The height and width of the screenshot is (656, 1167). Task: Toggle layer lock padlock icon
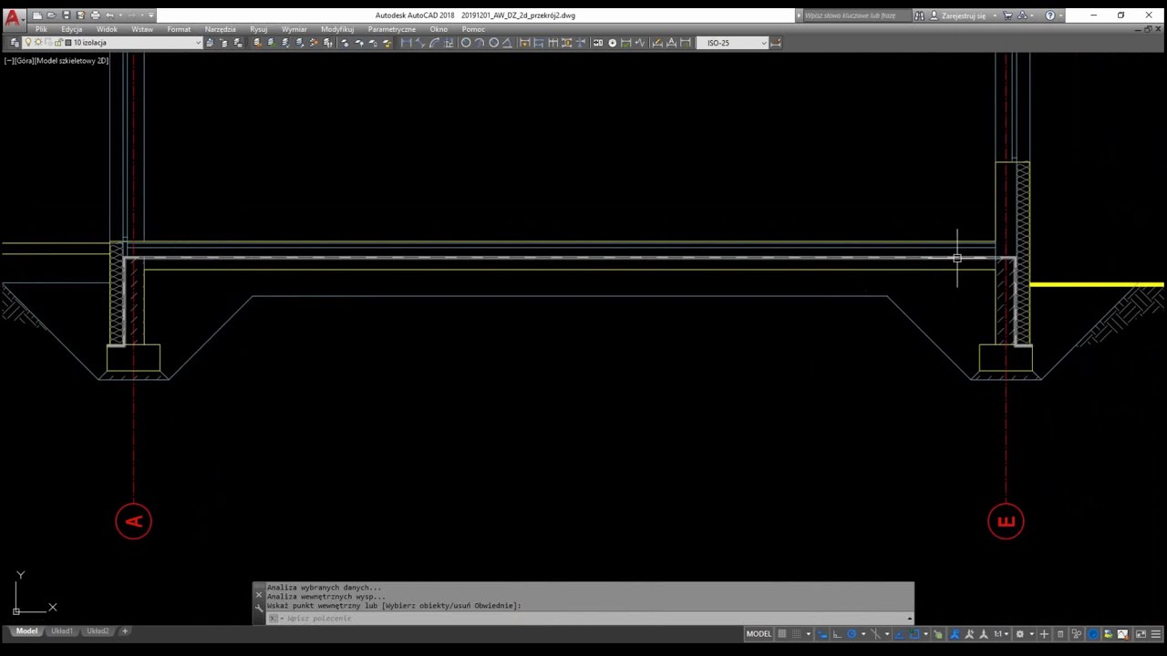coord(57,43)
